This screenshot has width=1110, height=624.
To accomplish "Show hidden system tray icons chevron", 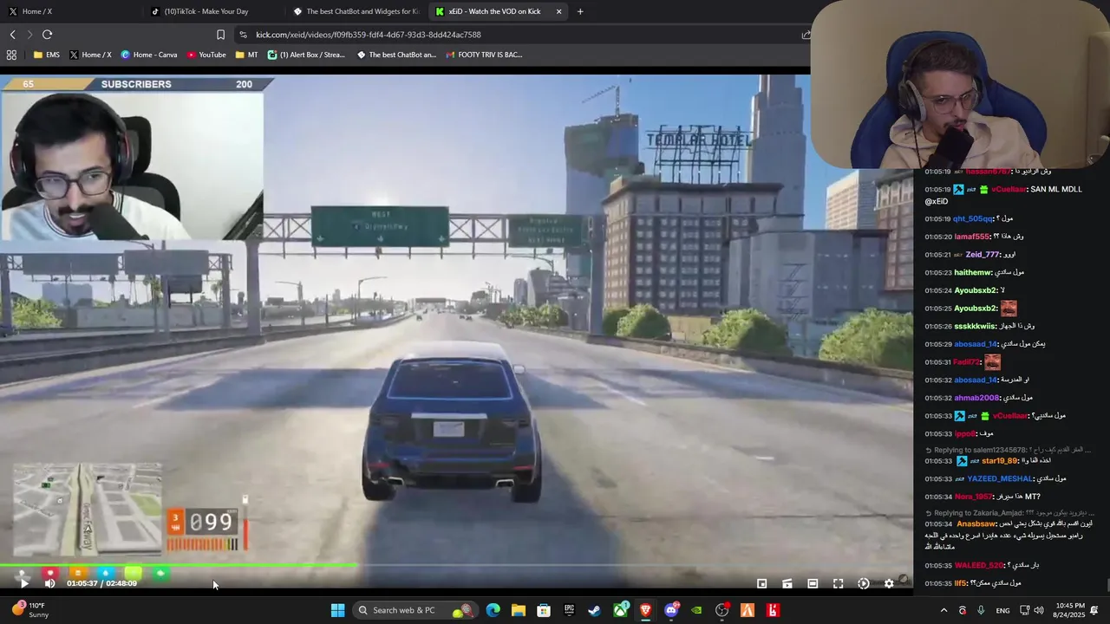I will pos(943,610).
